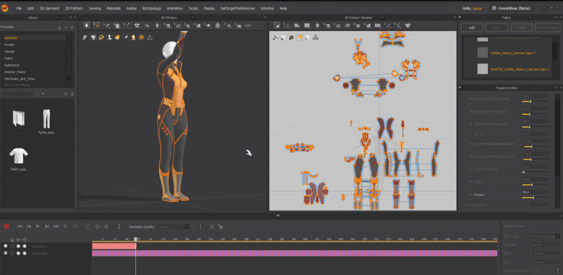Expand the Friction property
Image resolution: width=563 pixels, height=275 pixels.
(470, 195)
